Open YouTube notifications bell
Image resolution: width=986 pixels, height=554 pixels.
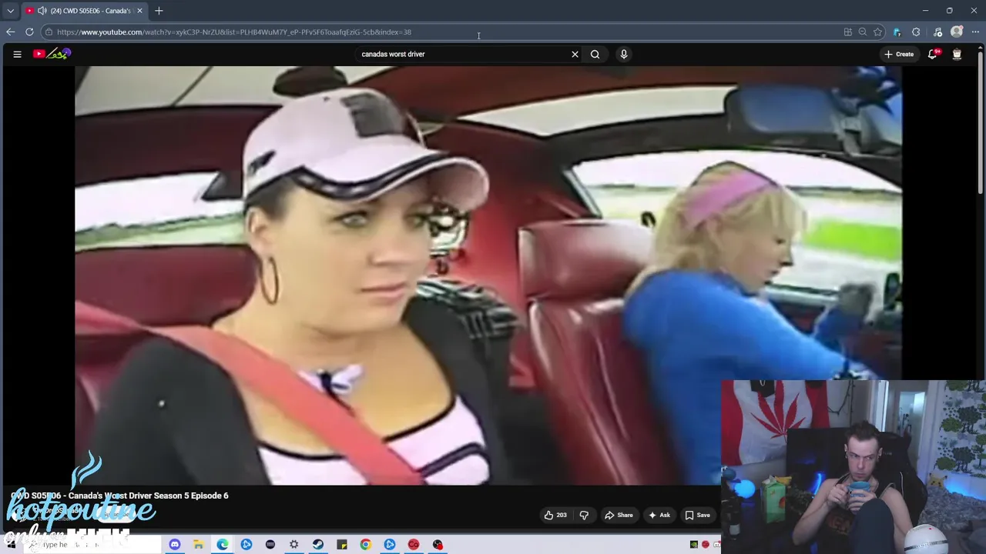[x=933, y=54]
